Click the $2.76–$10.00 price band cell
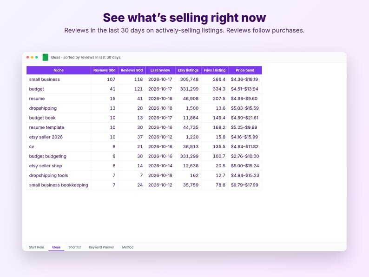Image resolution: width=369 pixels, height=277 pixels. pyautogui.click(x=245, y=156)
